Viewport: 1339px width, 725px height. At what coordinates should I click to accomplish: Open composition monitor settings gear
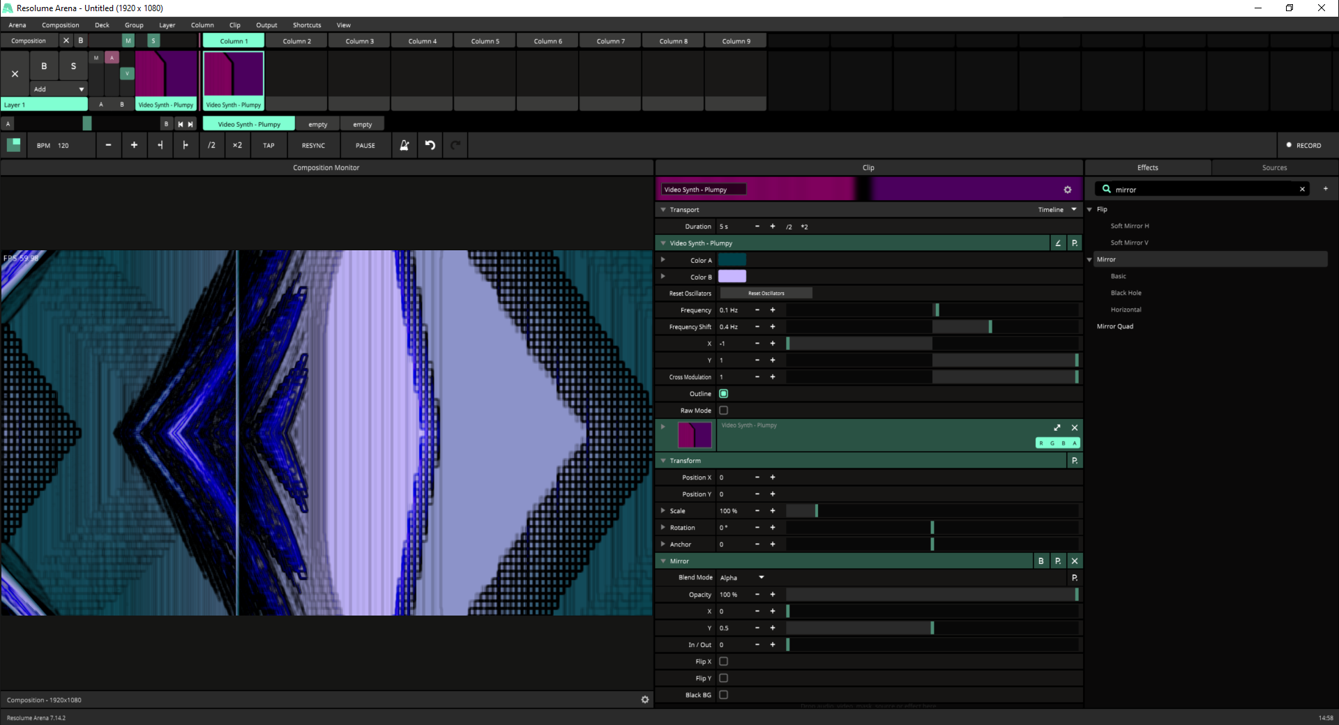click(644, 699)
